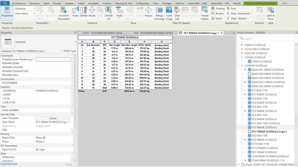Click the Properties help link
The height and width of the screenshot is (167, 298).
9,164
